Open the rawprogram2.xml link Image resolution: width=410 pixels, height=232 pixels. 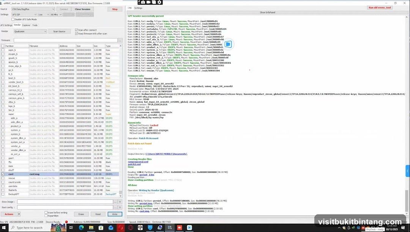point(138,162)
